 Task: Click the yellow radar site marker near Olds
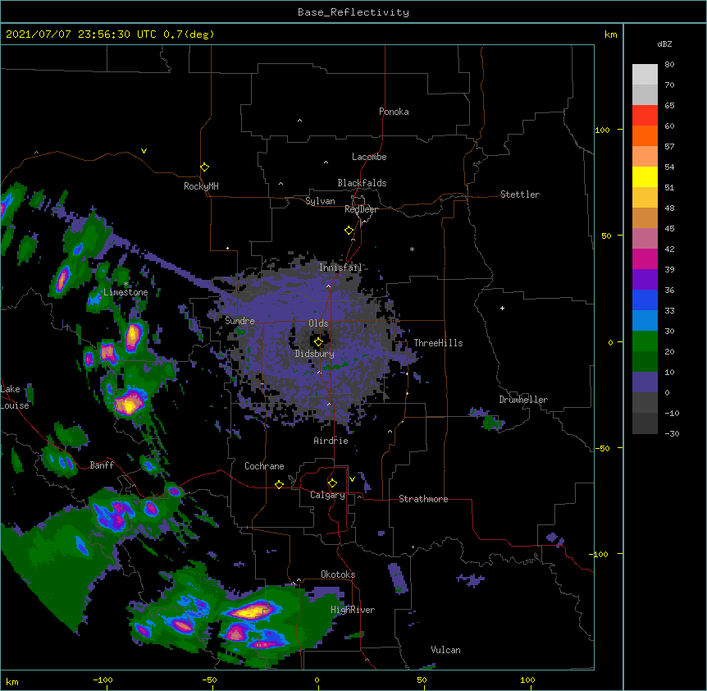[318, 342]
